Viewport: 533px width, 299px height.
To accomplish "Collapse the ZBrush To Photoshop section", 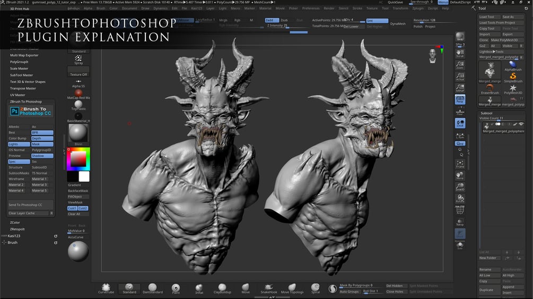I will pos(26,102).
